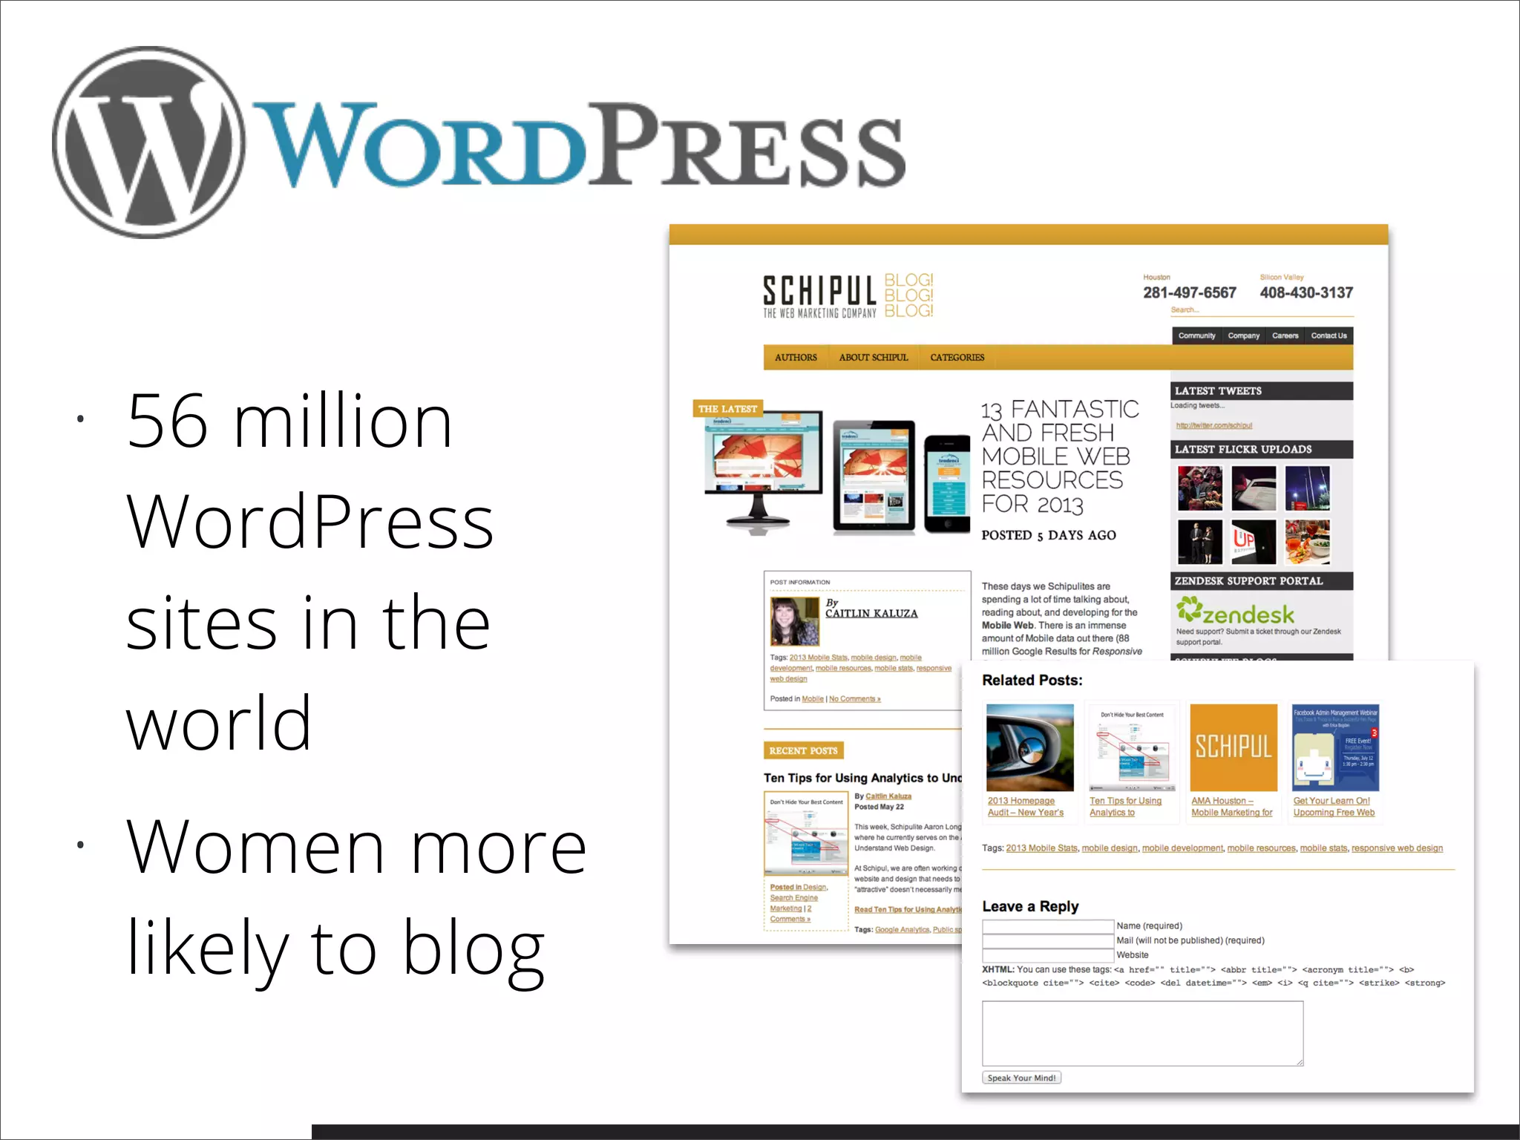This screenshot has width=1520, height=1140.
Task: Click the Flickr food plate photo
Action: [1308, 542]
